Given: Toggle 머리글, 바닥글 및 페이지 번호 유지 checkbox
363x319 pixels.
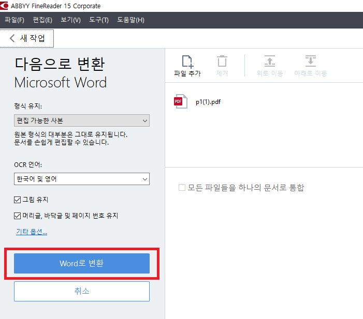Looking at the screenshot, I should (x=18, y=216).
